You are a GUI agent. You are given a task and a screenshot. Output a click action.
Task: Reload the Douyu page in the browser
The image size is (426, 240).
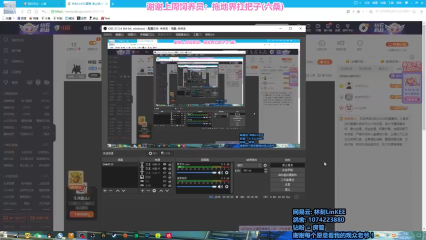pos(29,12)
